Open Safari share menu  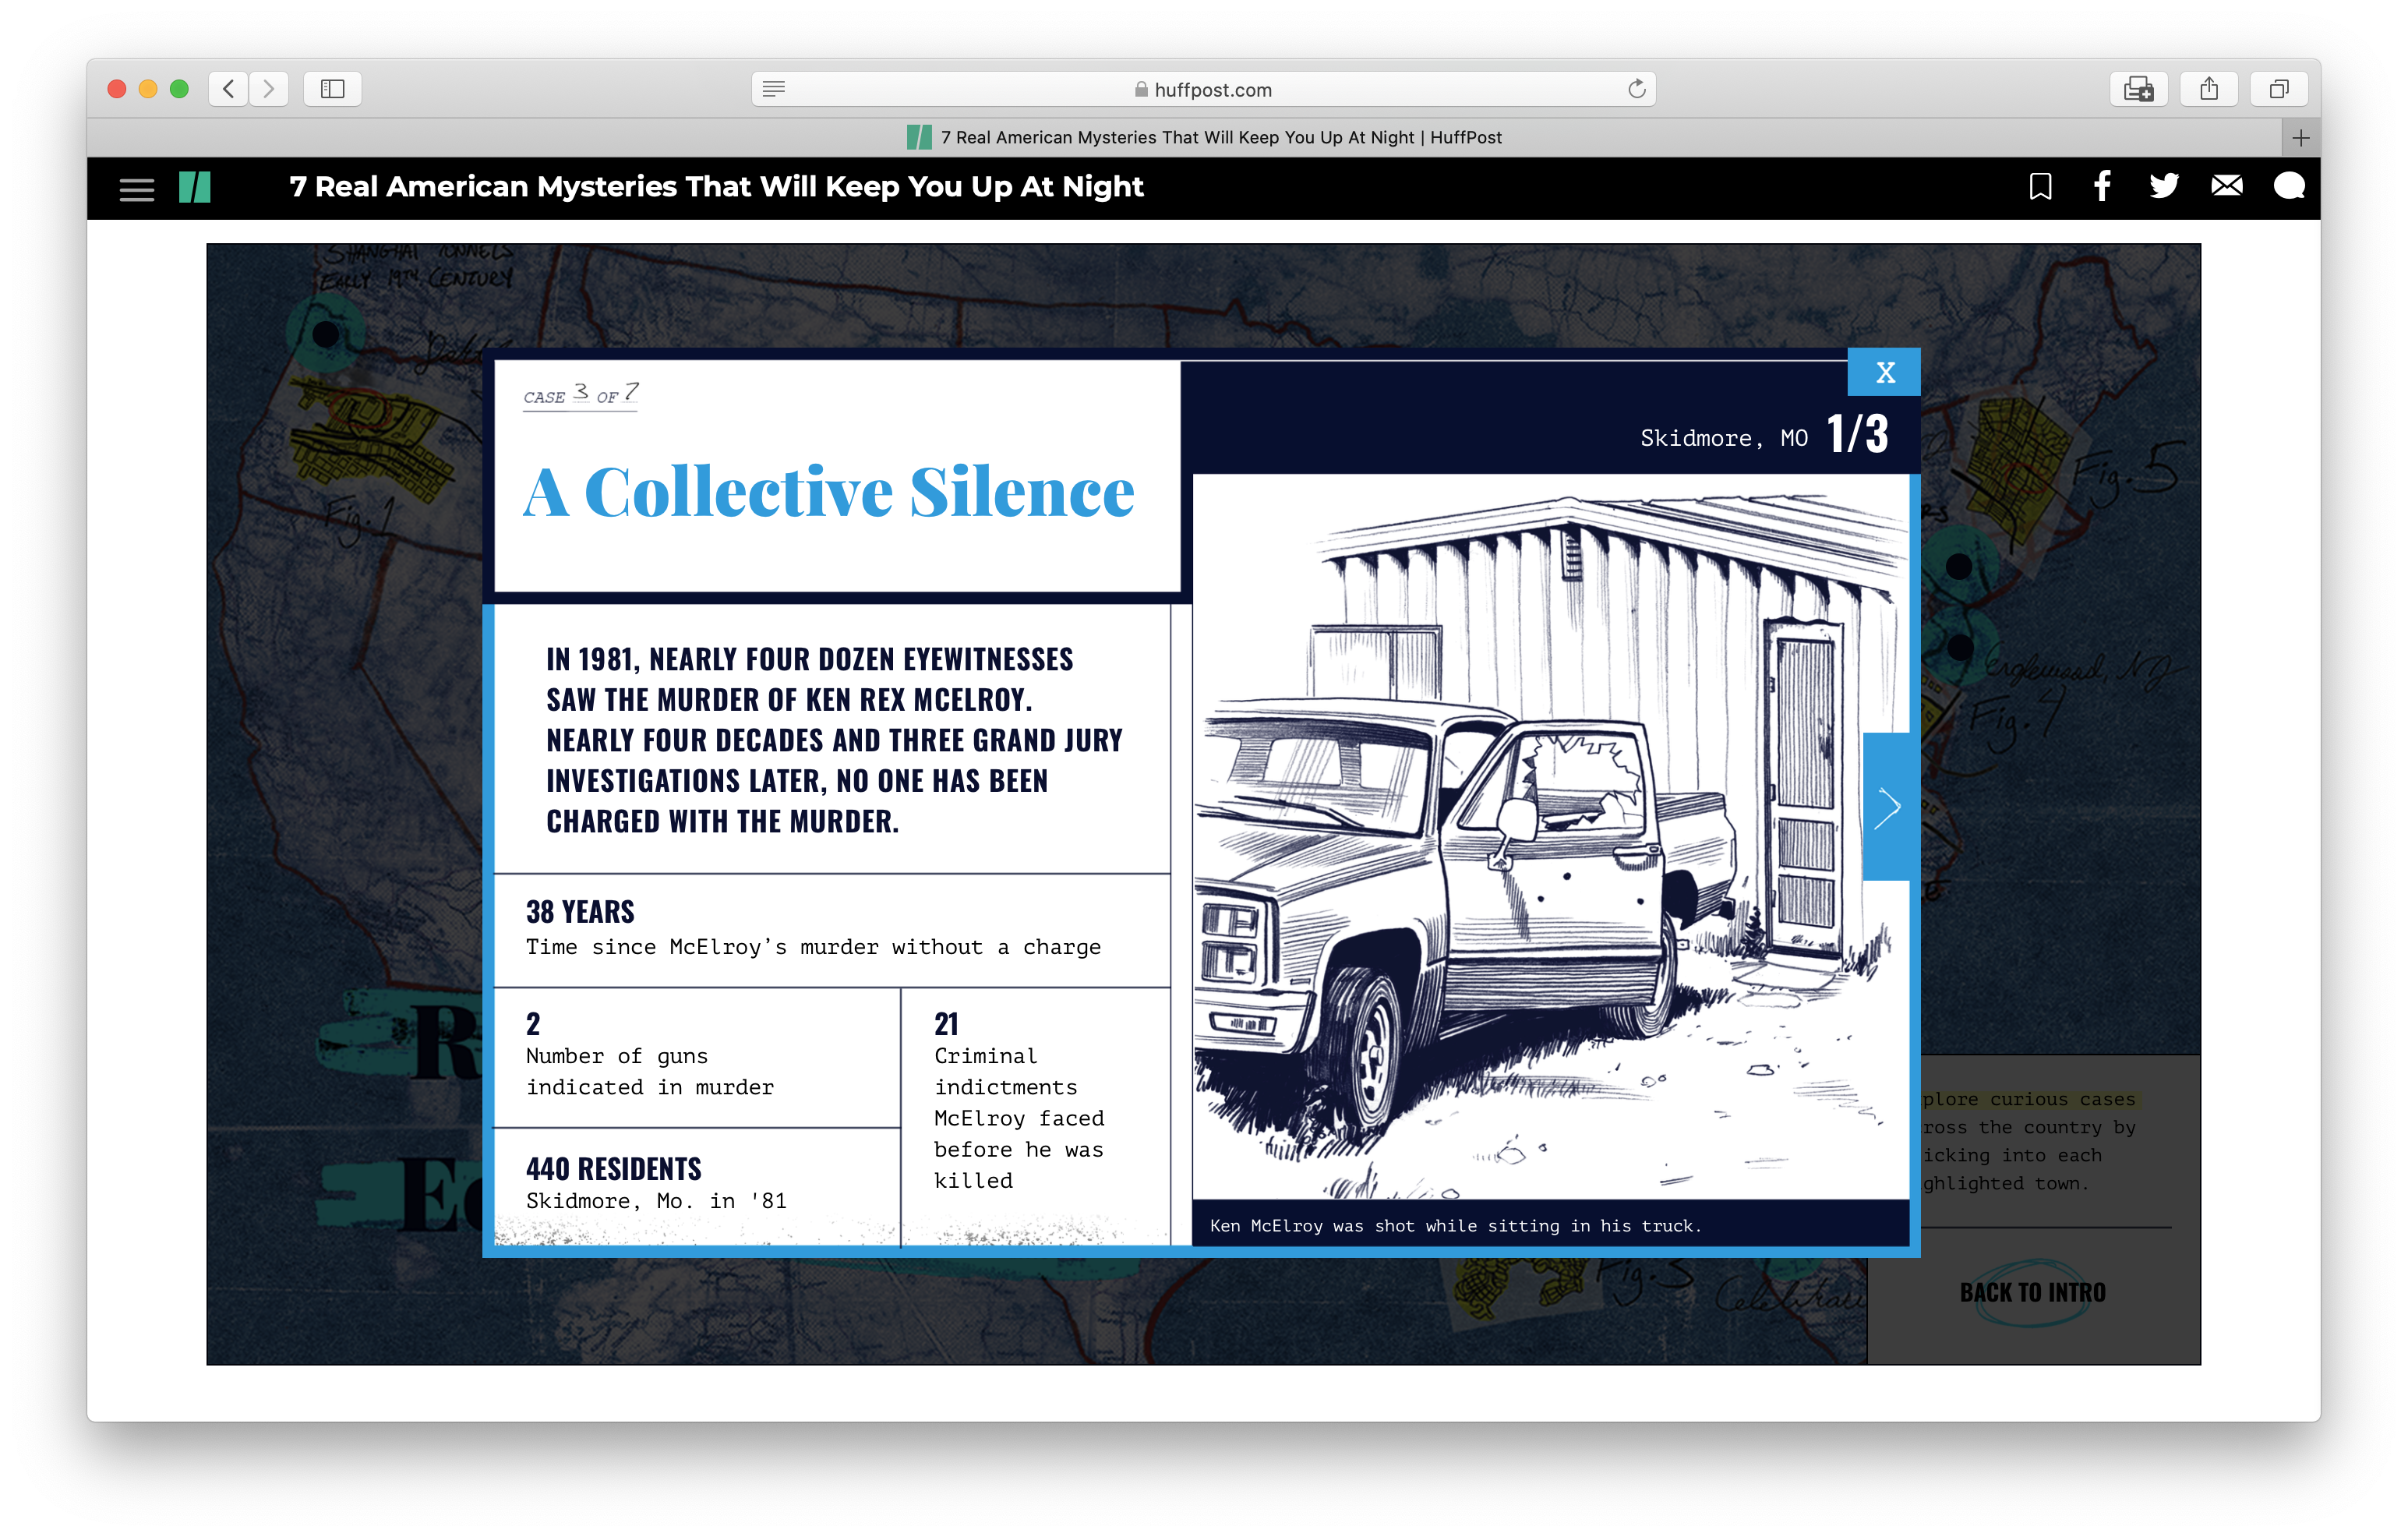(x=2208, y=89)
